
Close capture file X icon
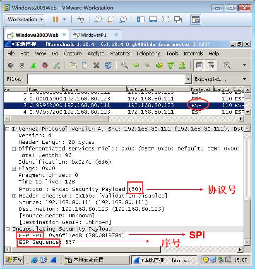pos(96,65)
